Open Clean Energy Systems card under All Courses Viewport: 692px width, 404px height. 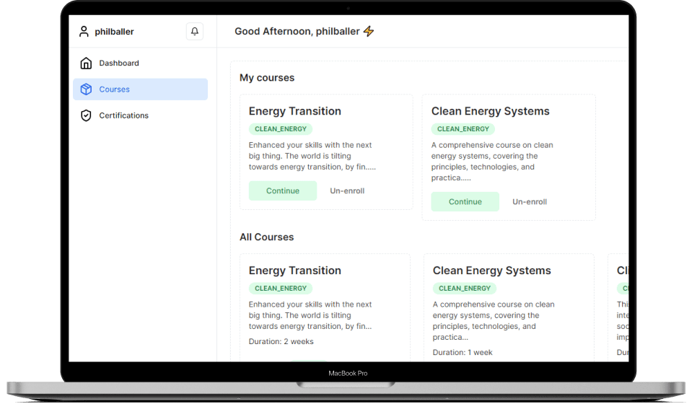pos(509,308)
